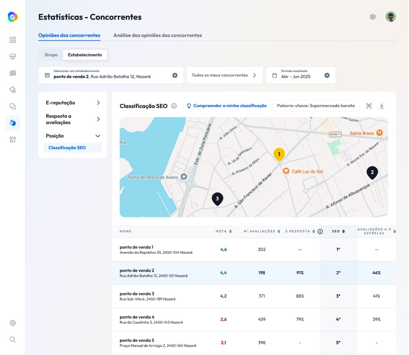Change the Palavra-chave Supermercado barato keyword
The height and width of the screenshot is (355, 409).
(x=316, y=106)
